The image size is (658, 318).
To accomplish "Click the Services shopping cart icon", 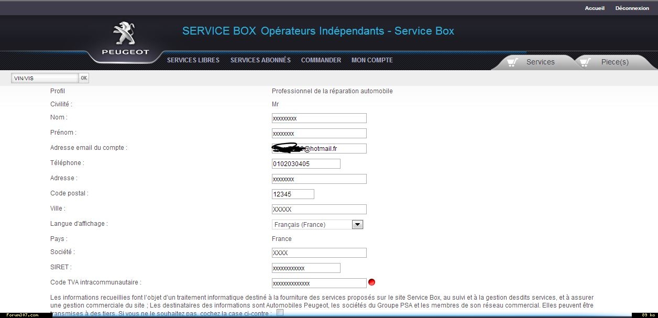I will coord(513,62).
